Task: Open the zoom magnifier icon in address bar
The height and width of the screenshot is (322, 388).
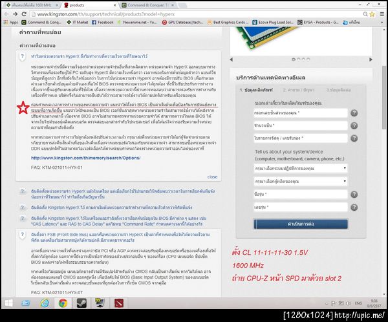Action: (365, 14)
